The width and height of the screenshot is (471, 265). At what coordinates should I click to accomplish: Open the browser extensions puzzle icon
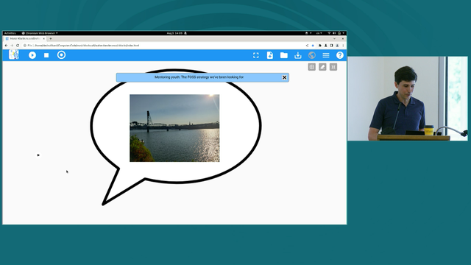(319, 46)
